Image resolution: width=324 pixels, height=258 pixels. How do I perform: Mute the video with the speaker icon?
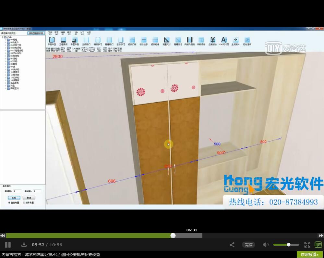(x=266, y=245)
